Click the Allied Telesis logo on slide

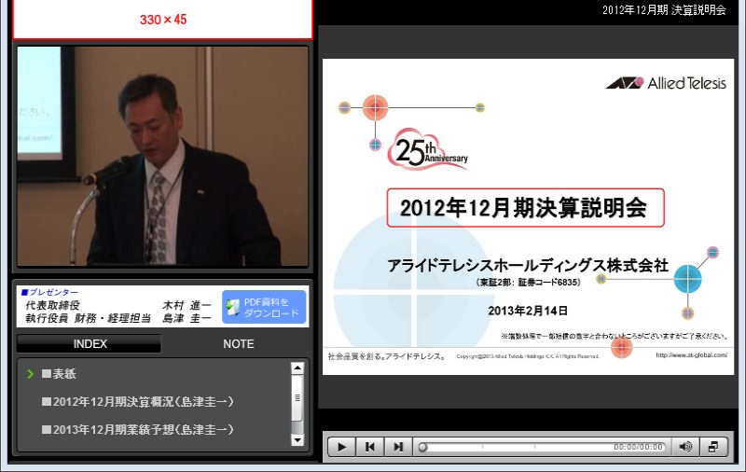666,83
